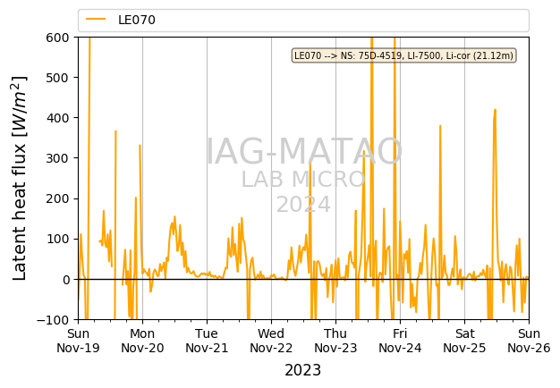The image size is (560, 388).
Task: Click the Tue Nov-21 date label
Action: point(207,341)
